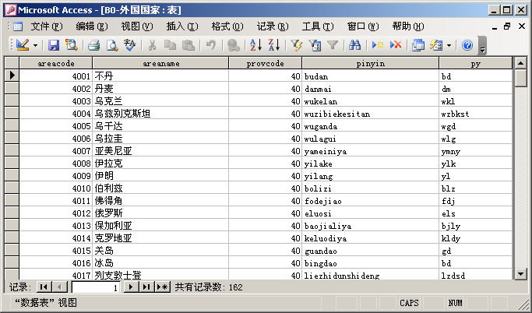Open the 格式(O) menu

tap(227, 26)
